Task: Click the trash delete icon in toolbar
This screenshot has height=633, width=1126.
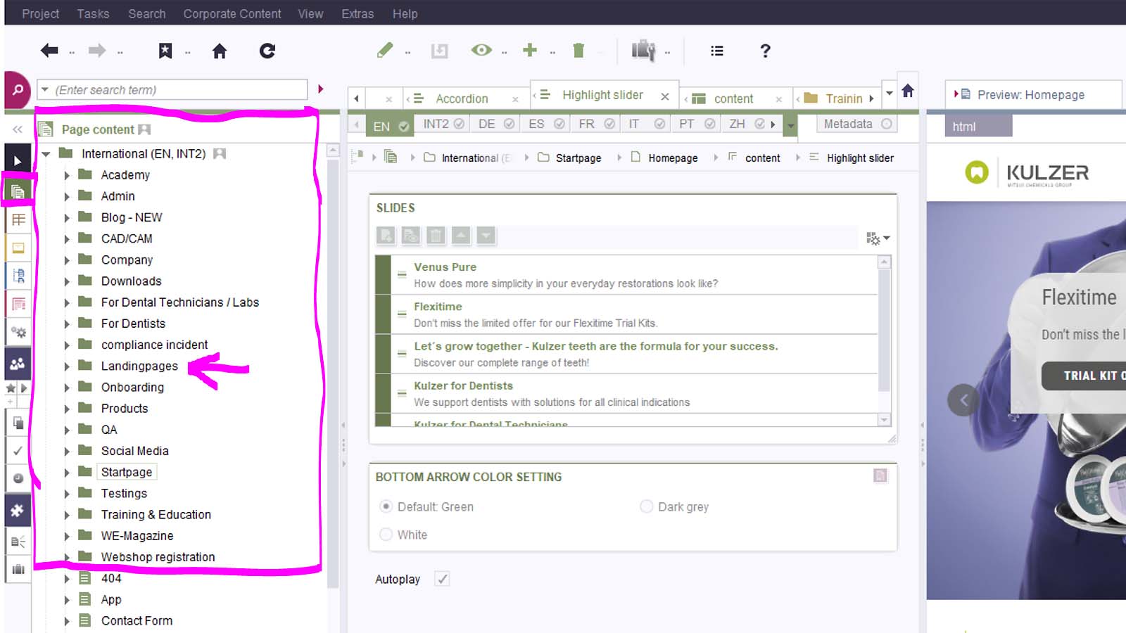Action: pos(578,51)
